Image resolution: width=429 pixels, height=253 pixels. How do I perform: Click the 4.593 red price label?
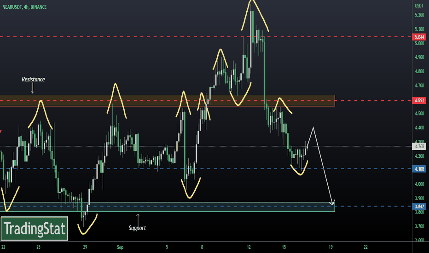(419, 100)
